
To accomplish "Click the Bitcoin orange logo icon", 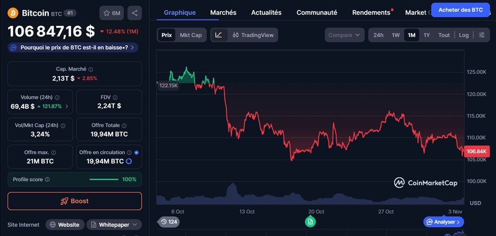I will click(13, 13).
